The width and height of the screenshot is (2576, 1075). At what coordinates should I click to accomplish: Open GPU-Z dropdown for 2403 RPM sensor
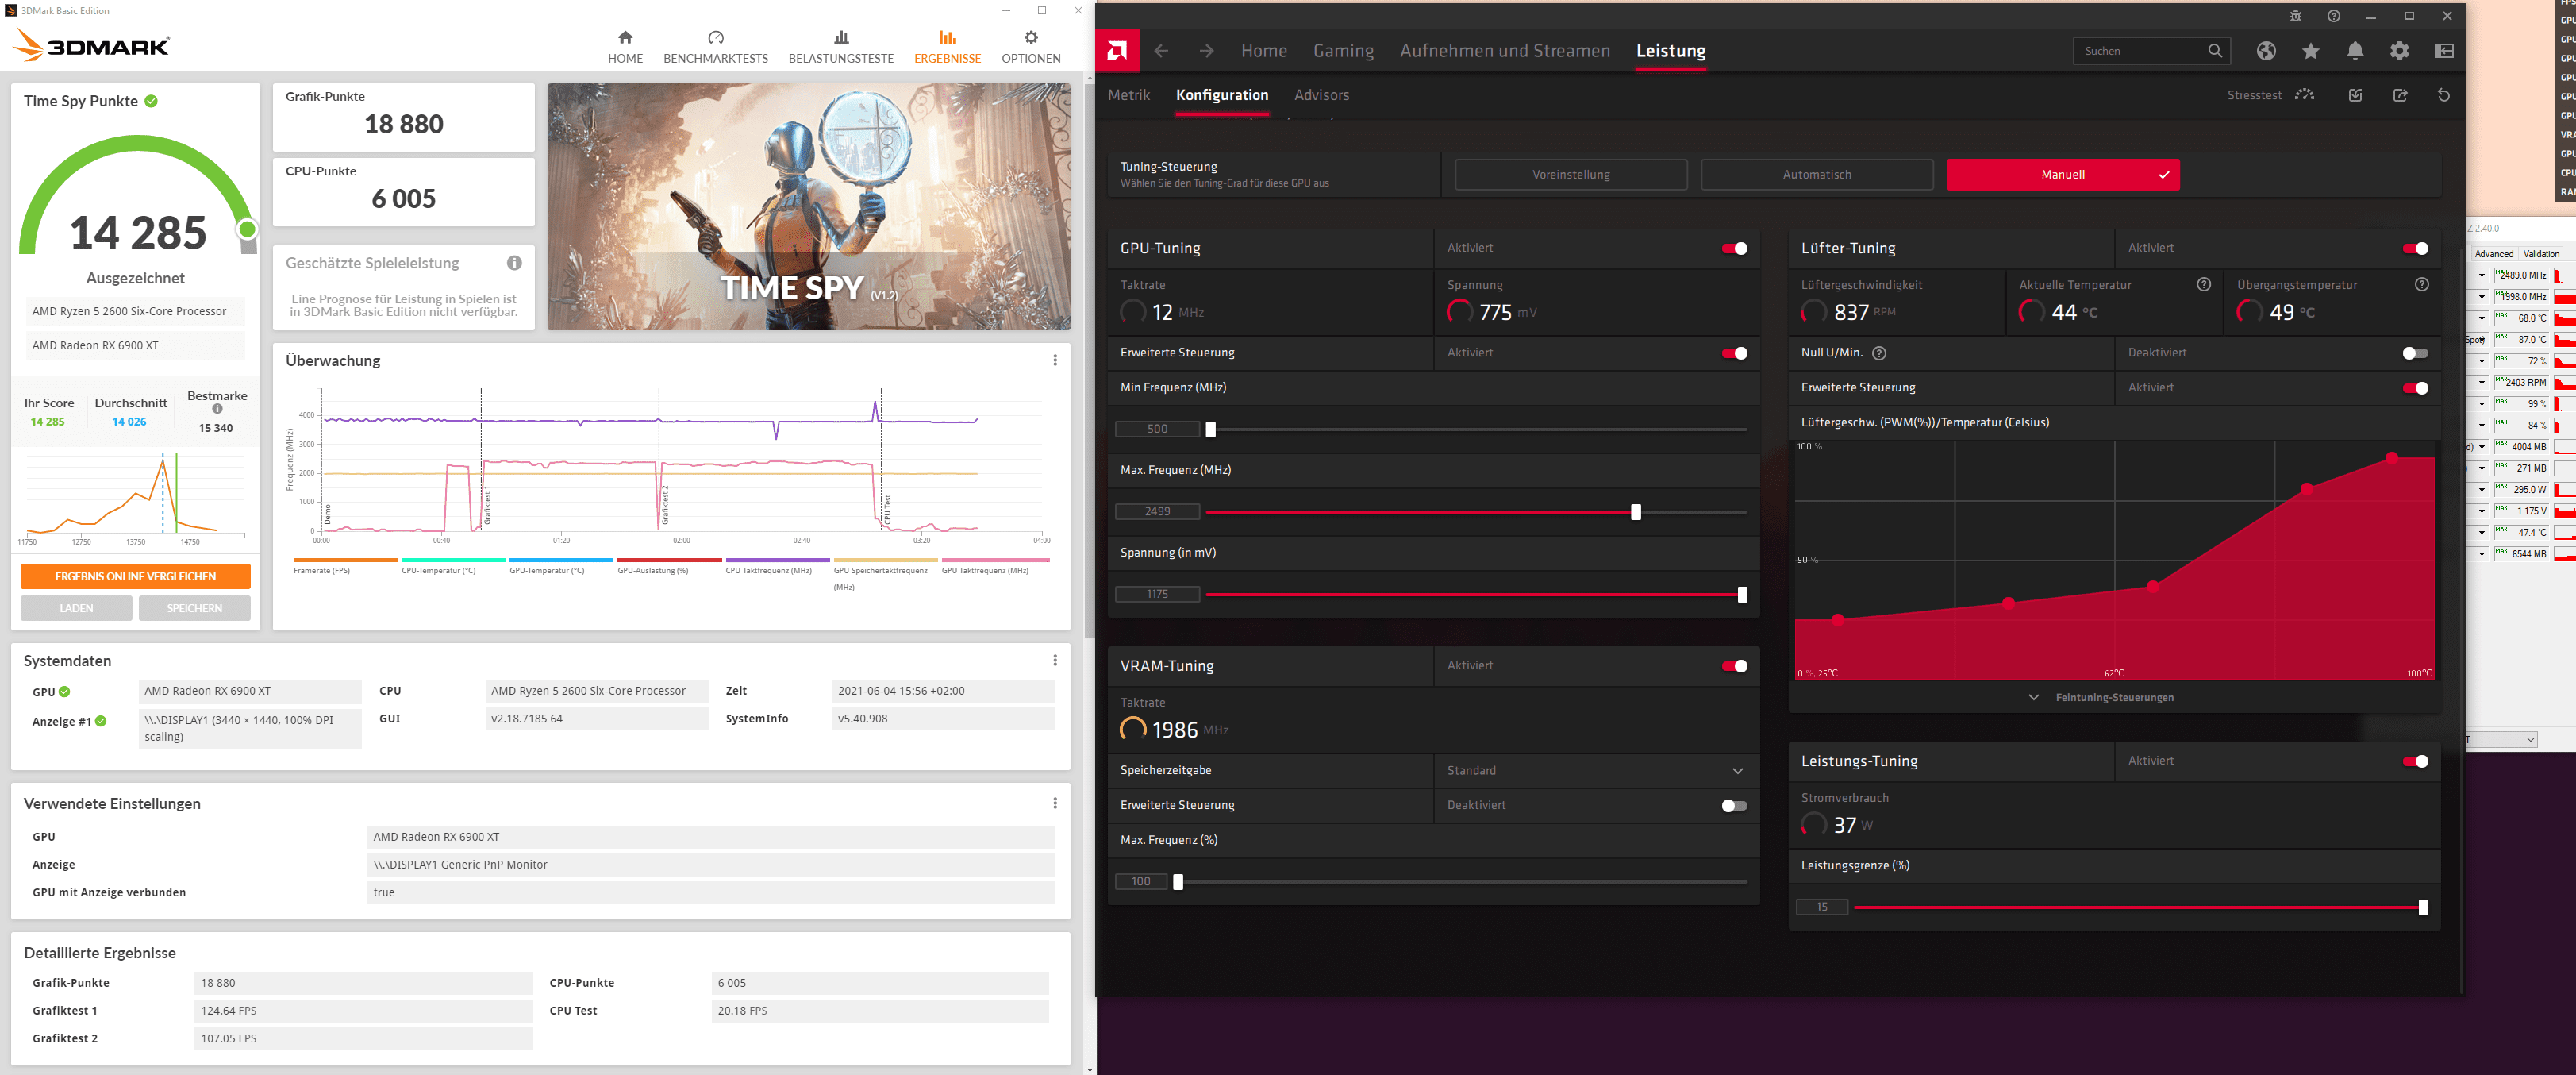point(2481,383)
